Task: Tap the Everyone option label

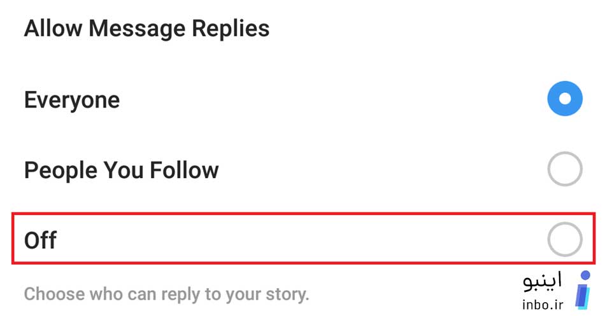Action: click(72, 100)
